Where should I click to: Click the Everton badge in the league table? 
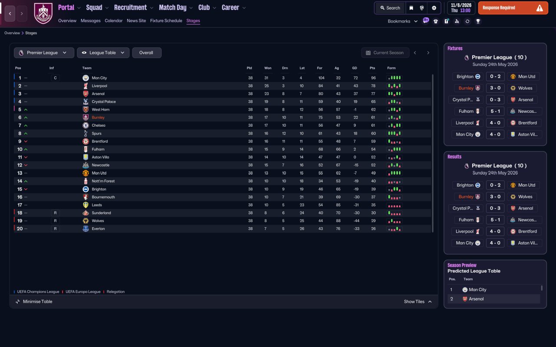(x=86, y=229)
